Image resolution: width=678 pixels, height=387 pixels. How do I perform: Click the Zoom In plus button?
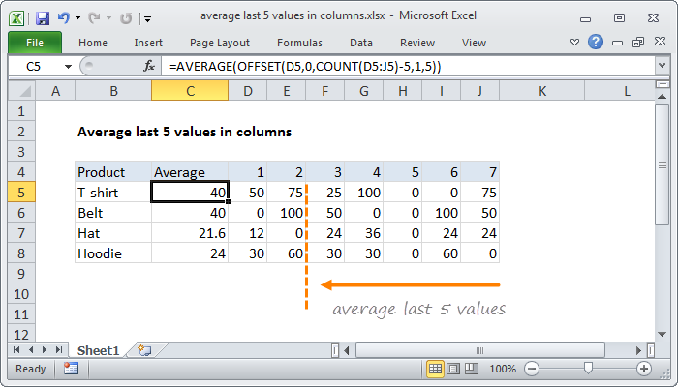(644, 369)
